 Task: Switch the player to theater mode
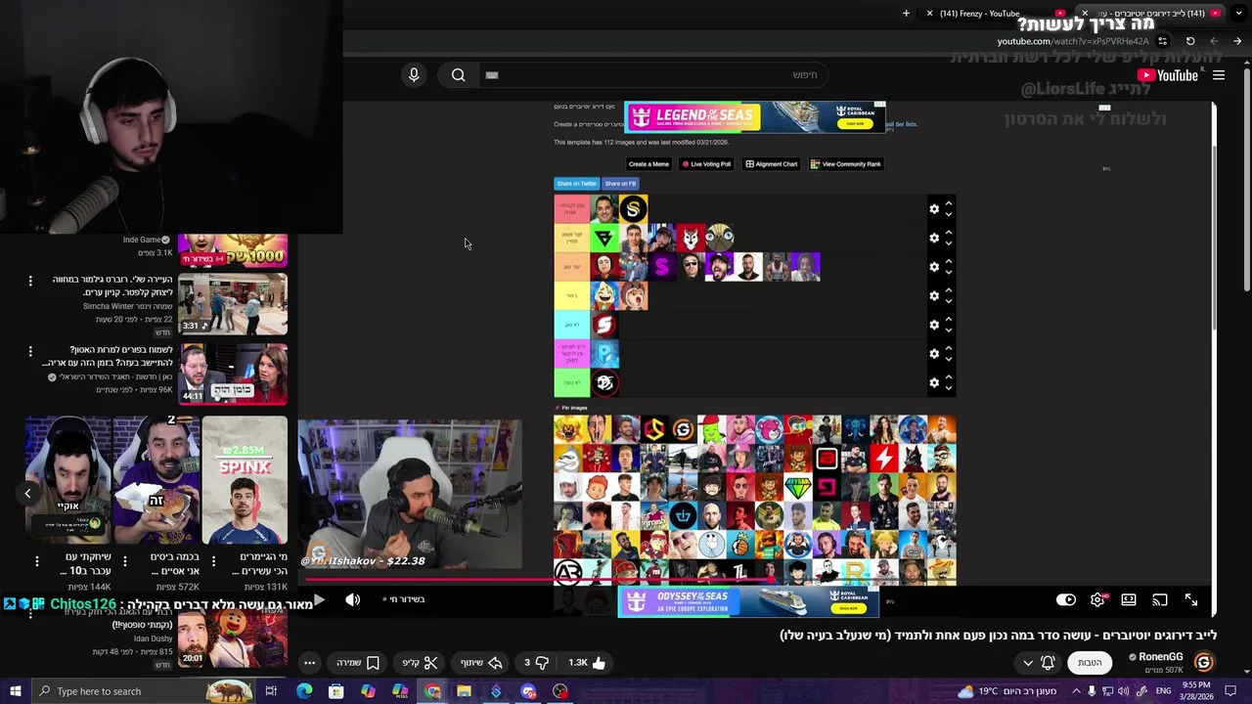click(1129, 599)
